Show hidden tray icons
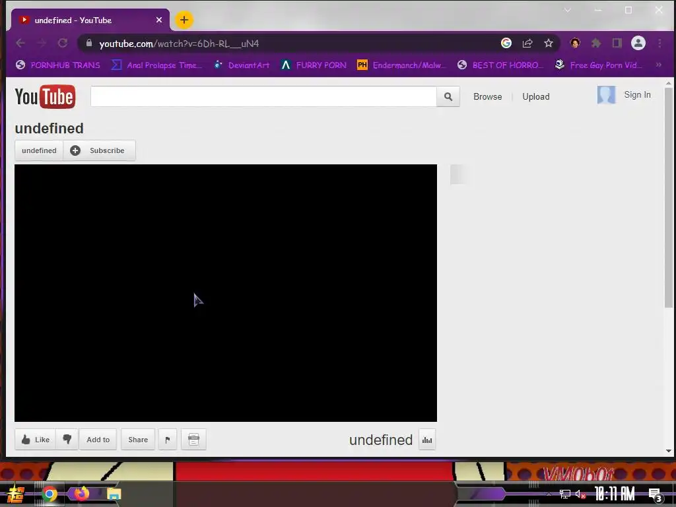676x507 pixels. point(549,494)
